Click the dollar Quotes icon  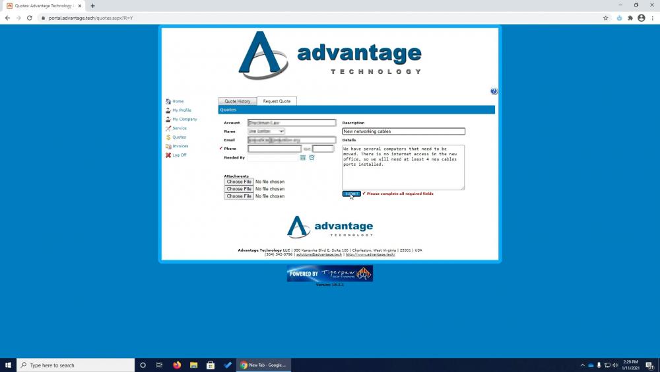[x=168, y=137]
